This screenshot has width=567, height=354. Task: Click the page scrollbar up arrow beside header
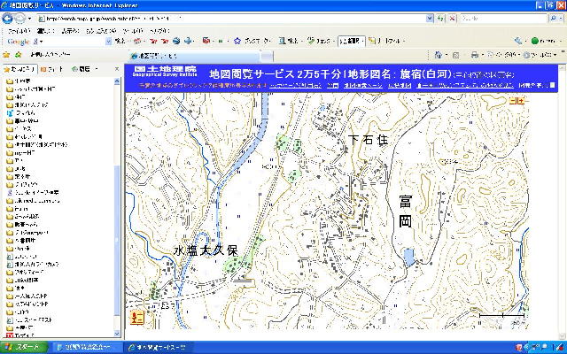click(563, 67)
